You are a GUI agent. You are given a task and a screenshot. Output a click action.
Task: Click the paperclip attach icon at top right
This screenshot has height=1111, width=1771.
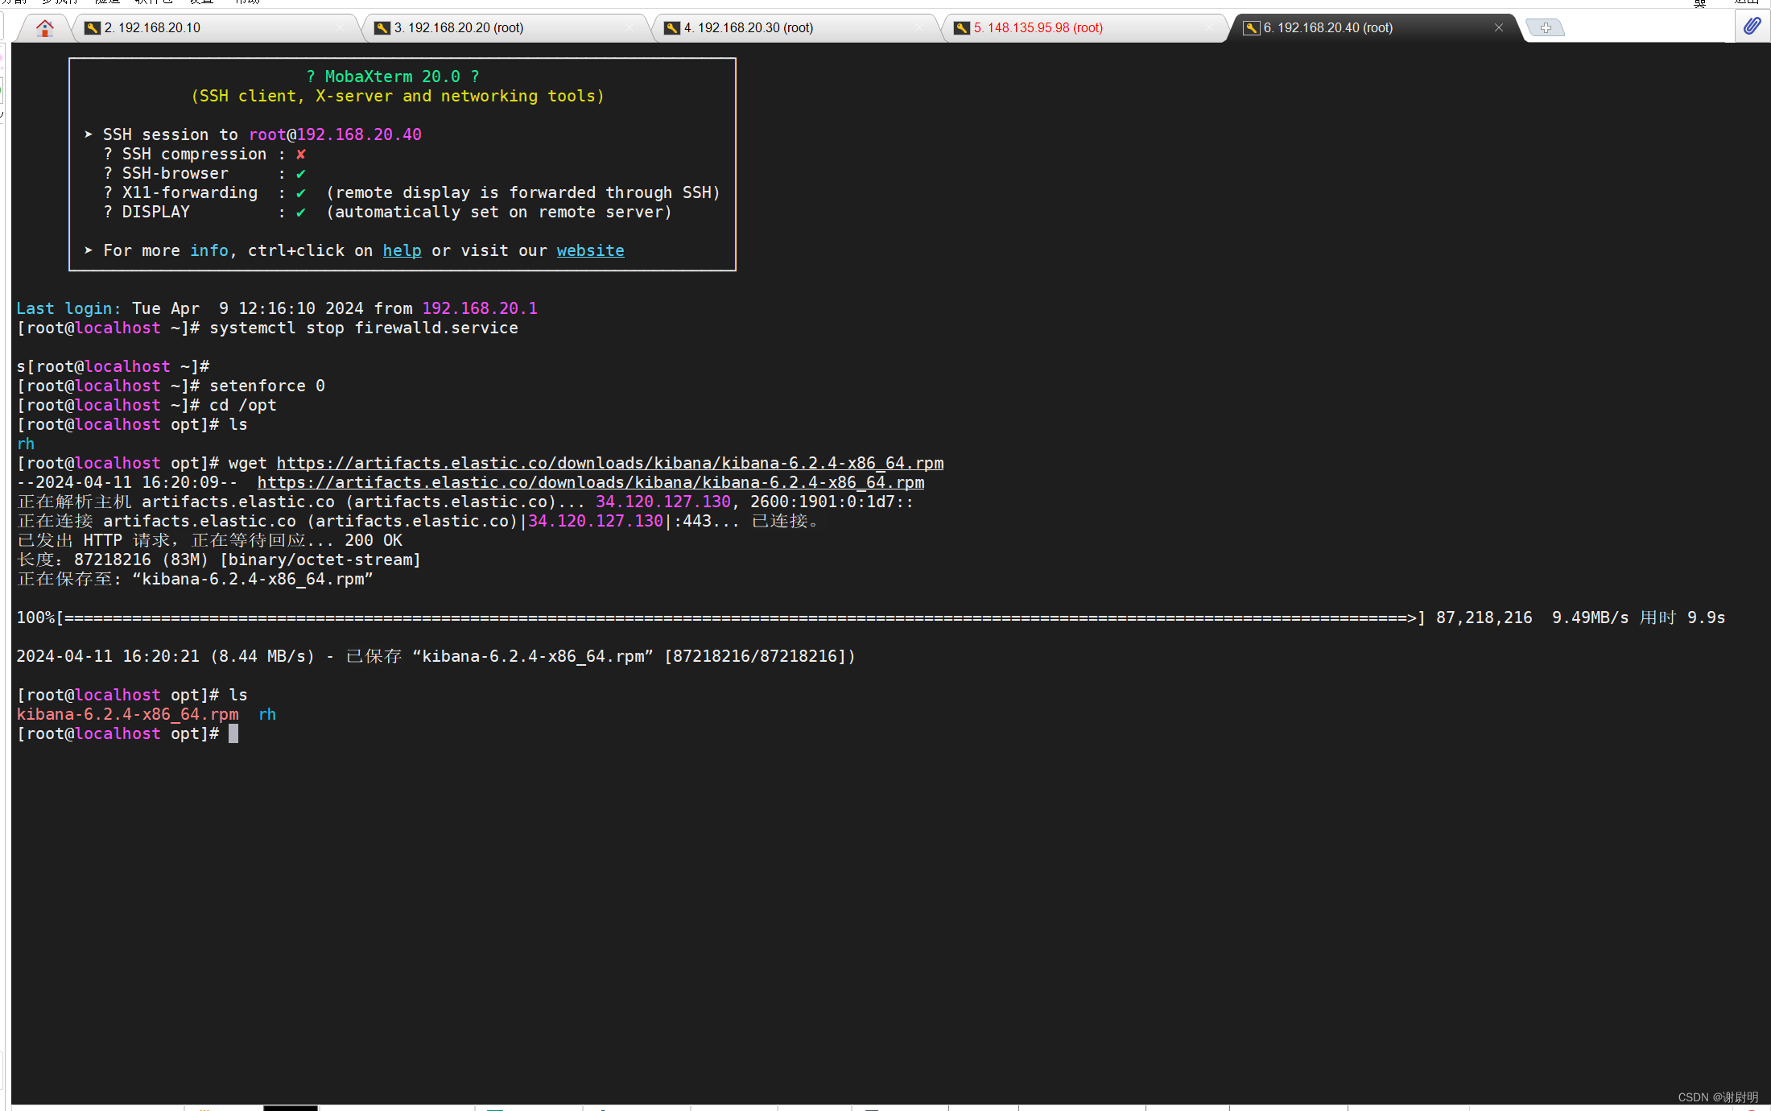1752,27
